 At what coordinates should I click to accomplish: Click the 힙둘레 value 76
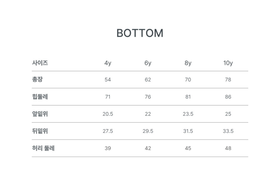click(148, 97)
